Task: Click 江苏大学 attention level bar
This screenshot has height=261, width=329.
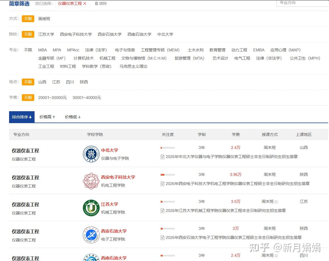Action: tap(168, 202)
